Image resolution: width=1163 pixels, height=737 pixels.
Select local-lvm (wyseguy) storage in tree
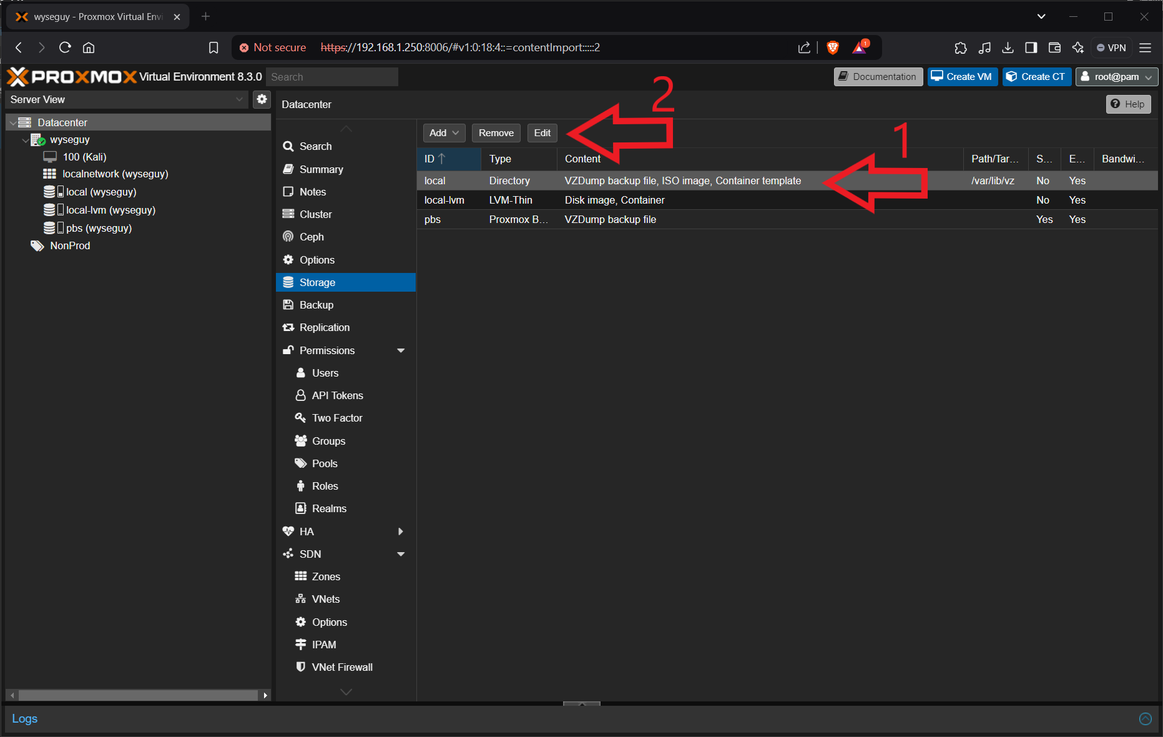click(x=110, y=210)
